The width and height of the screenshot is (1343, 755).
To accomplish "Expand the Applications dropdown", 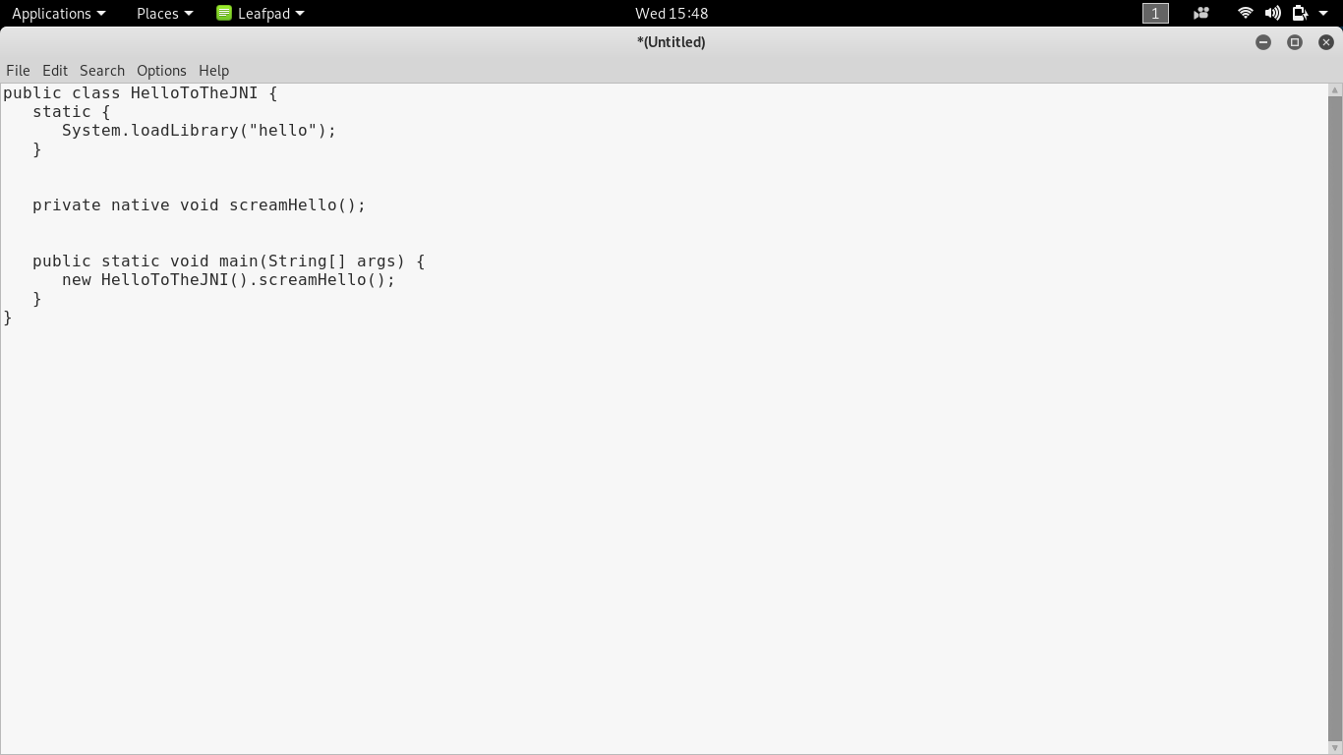I will click(58, 13).
